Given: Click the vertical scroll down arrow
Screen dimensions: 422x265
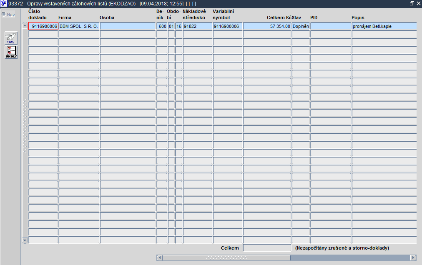Looking at the screenshot, I should pyautogui.click(x=25, y=240).
